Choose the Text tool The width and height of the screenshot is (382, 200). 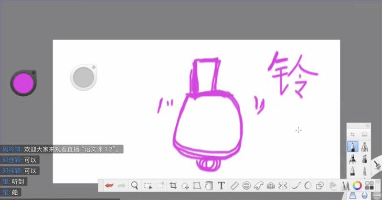221,185
